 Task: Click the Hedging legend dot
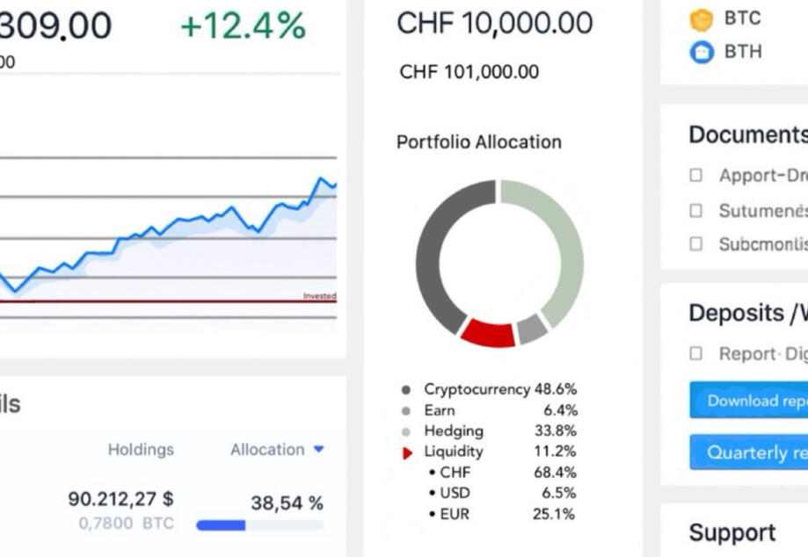pyautogui.click(x=405, y=431)
